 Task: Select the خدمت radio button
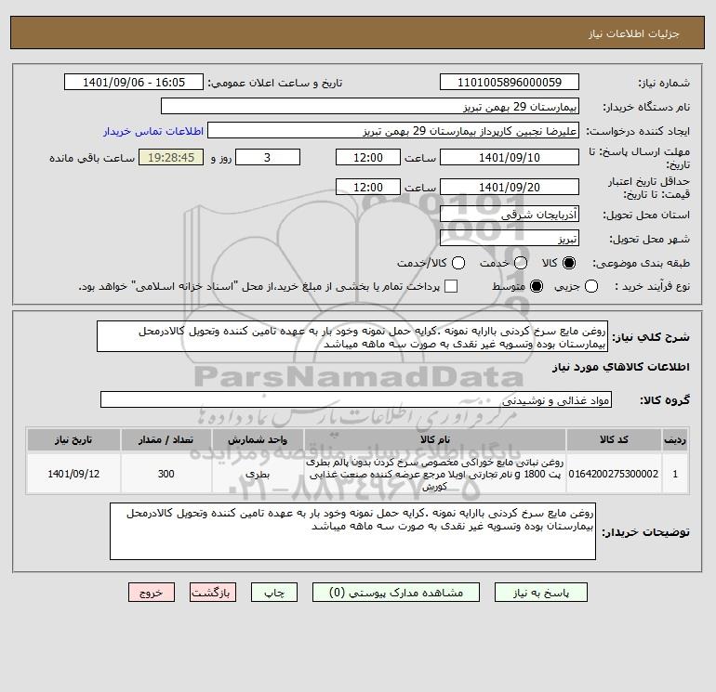tap(521, 263)
